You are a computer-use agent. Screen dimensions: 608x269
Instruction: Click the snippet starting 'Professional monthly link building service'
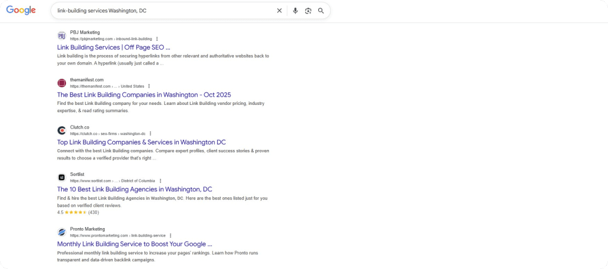click(157, 256)
